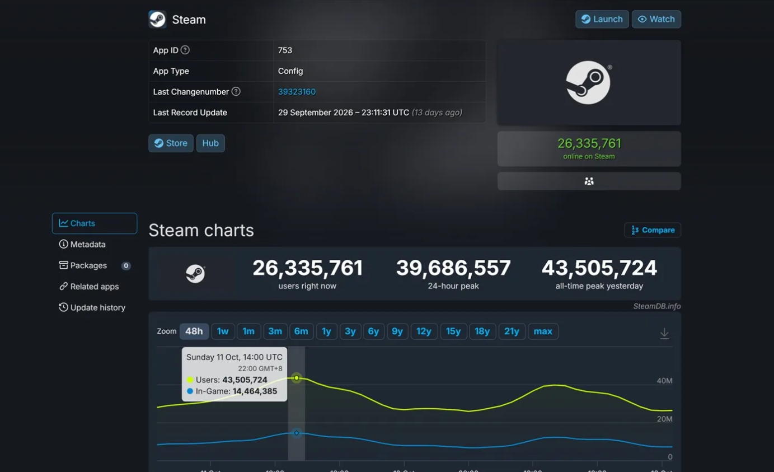Image resolution: width=774 pixels, height=472 pixels.
Task: Set chart zoom to 1y
Action: (326, 331)
